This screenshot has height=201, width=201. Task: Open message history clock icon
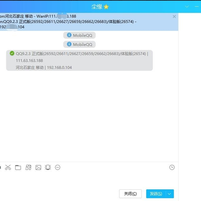pyautogui.click(x=172, y=167)
